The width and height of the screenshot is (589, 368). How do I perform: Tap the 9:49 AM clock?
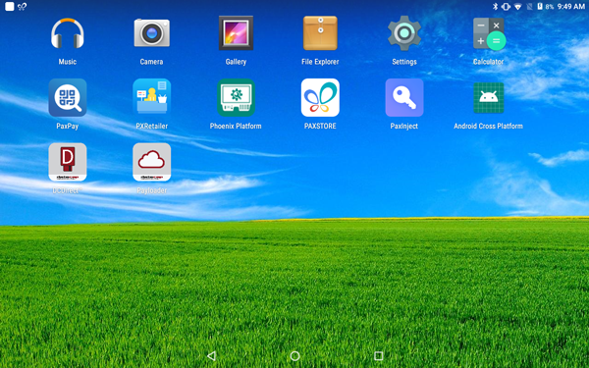pyautogui.click(x=571, y=7)
